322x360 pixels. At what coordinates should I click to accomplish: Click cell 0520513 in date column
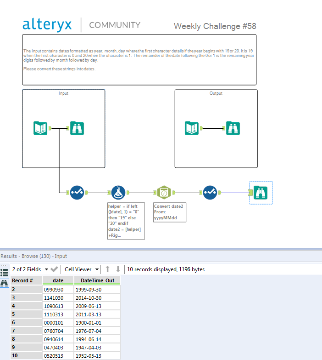click(x=58, y=356)
